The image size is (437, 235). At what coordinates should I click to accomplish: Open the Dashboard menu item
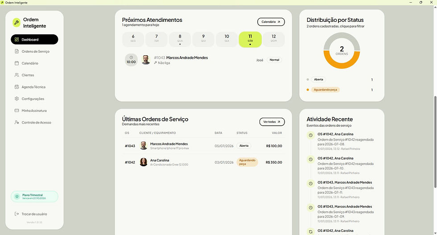tap(34, 39)
